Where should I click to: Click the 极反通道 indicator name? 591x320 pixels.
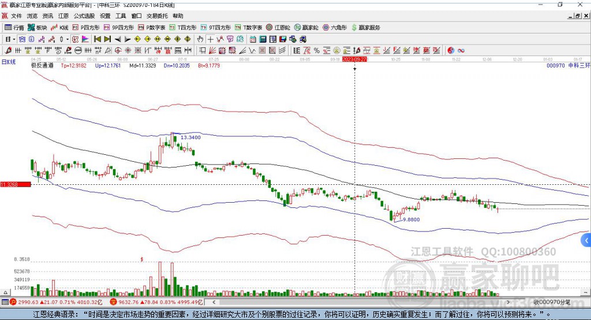[x=42, y=65]
